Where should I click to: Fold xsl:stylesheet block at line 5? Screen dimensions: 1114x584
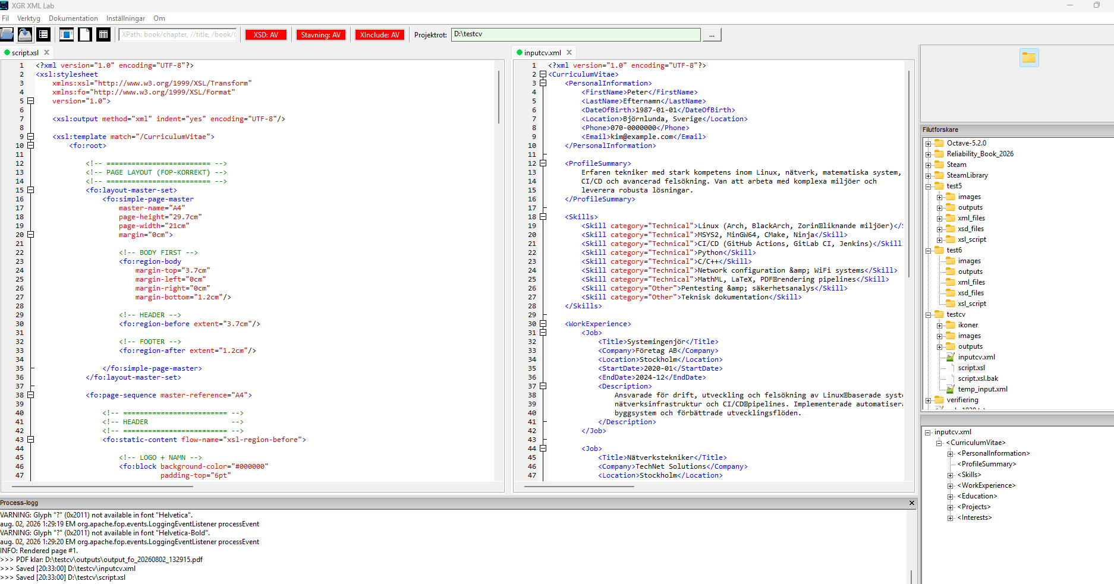30,101
